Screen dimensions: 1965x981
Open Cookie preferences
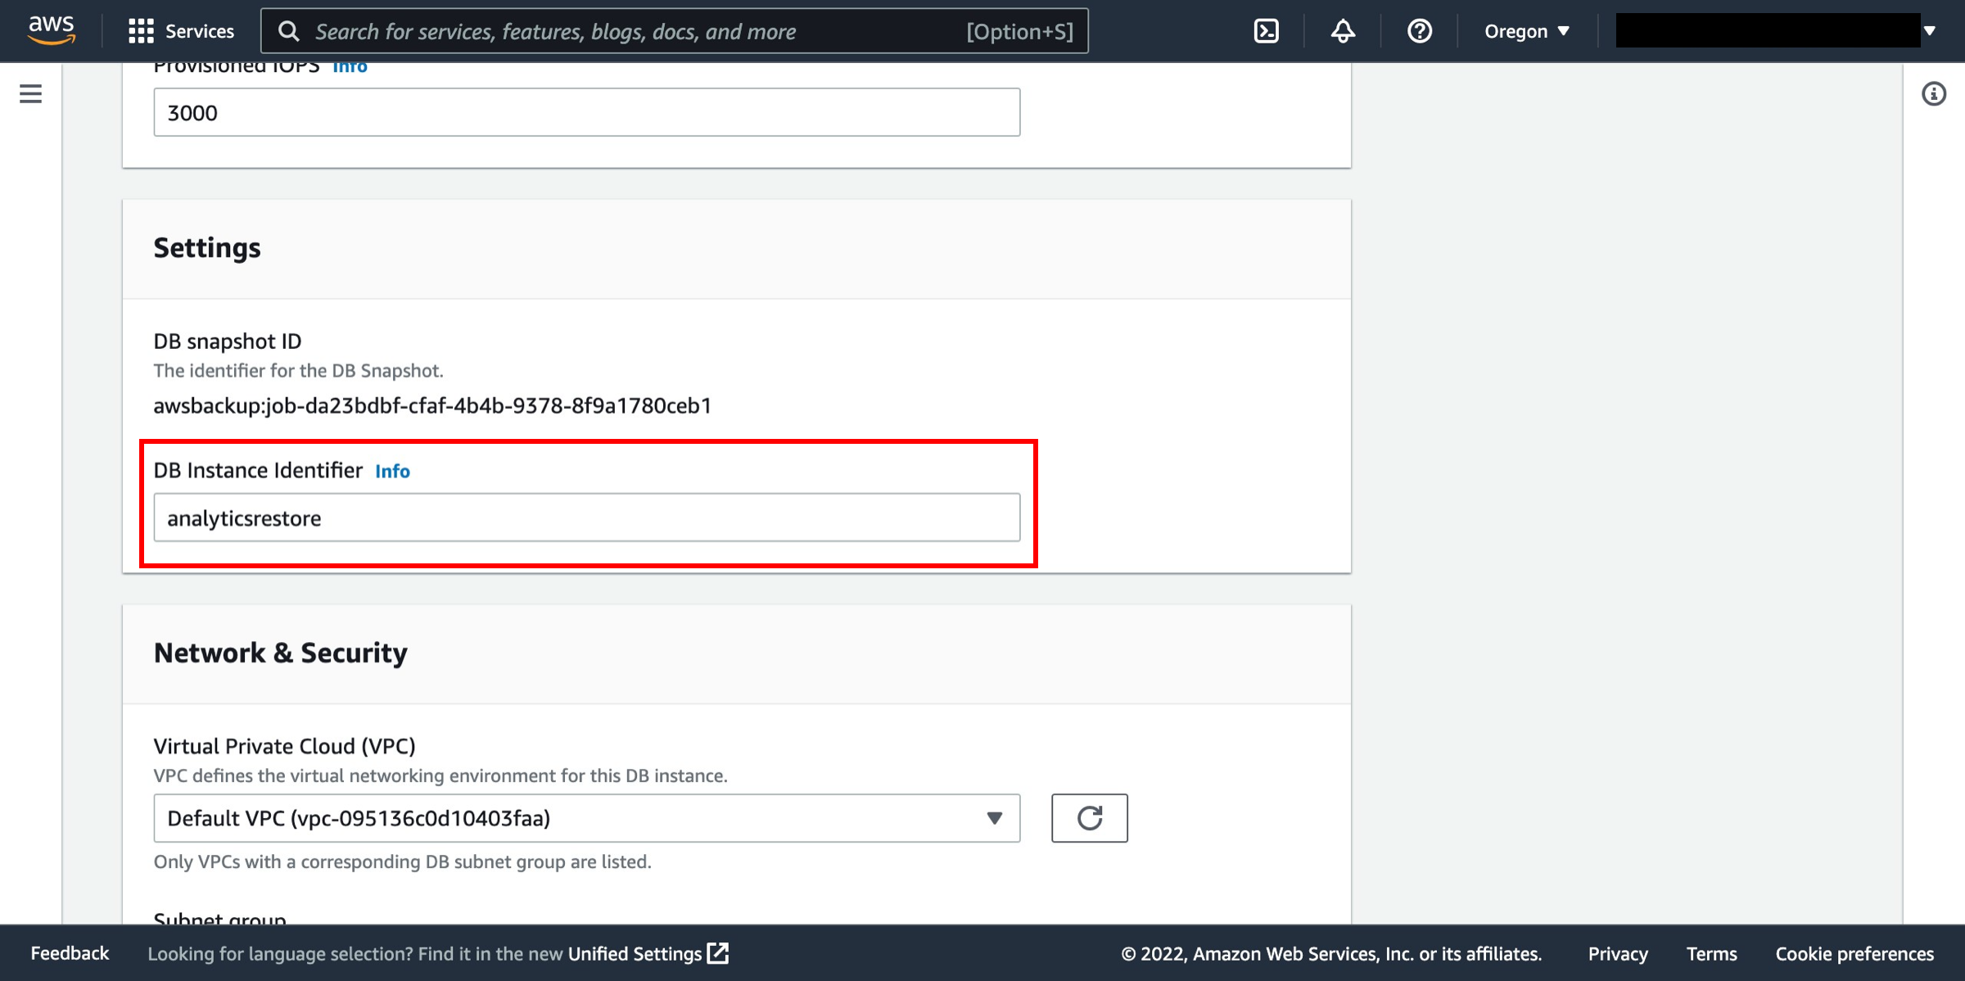(1854, 953)
